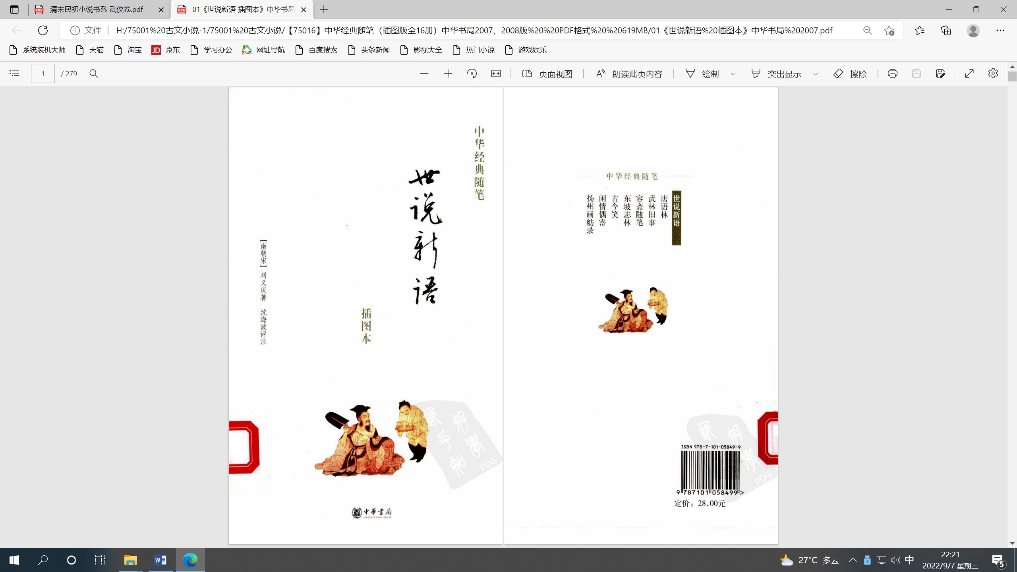Zoom out with the minus button
The height and width of the screenshot is (572, 1017).
coord(424,73)
